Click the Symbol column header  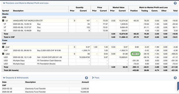click(5, 11)
